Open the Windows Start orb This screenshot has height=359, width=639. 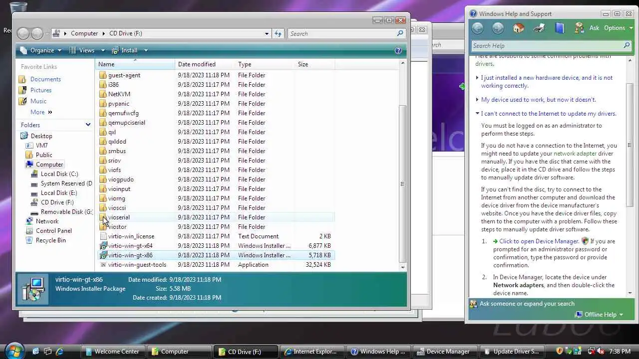pos(14,351)
